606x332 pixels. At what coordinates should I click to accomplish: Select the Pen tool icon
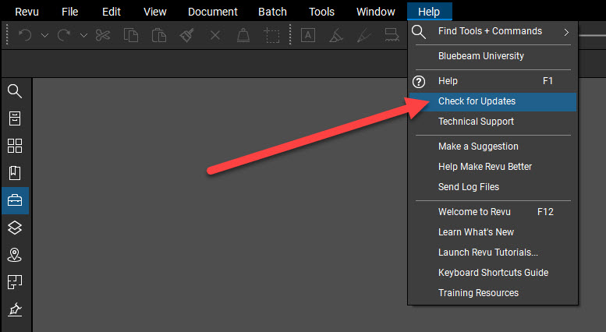(363, 36)
